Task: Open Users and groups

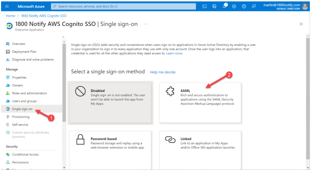Action: [x=24, y=101]
